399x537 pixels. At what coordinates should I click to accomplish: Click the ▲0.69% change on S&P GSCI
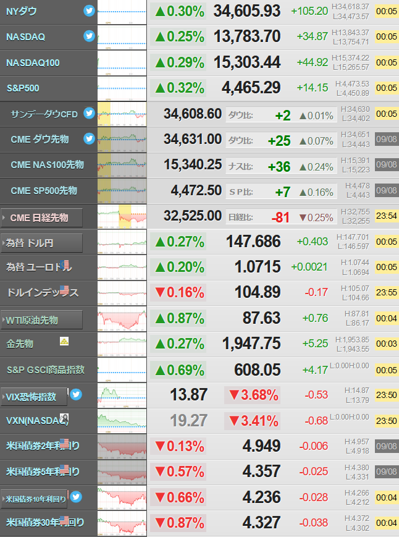click(178, 370)
